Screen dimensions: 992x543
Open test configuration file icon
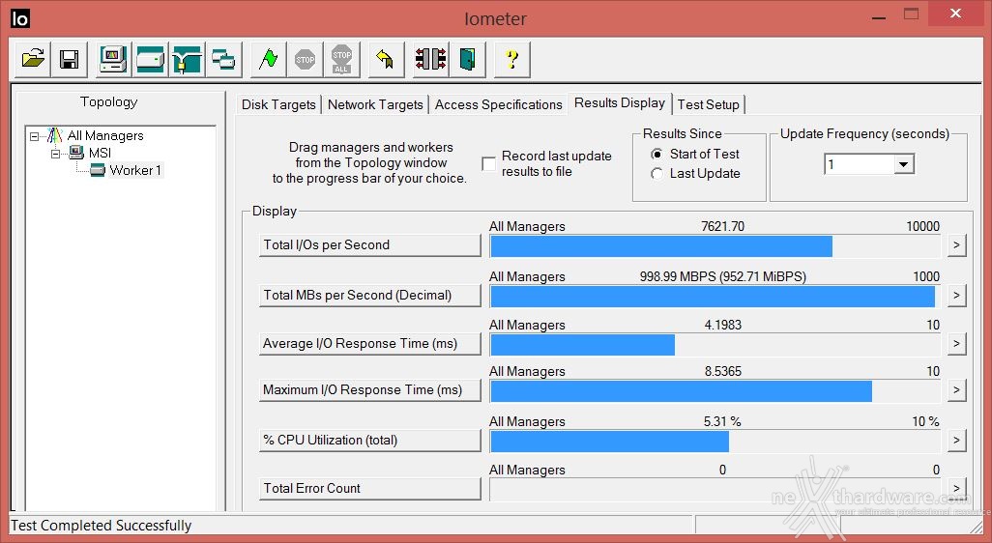pyautogui.click(x=33, y=59)
